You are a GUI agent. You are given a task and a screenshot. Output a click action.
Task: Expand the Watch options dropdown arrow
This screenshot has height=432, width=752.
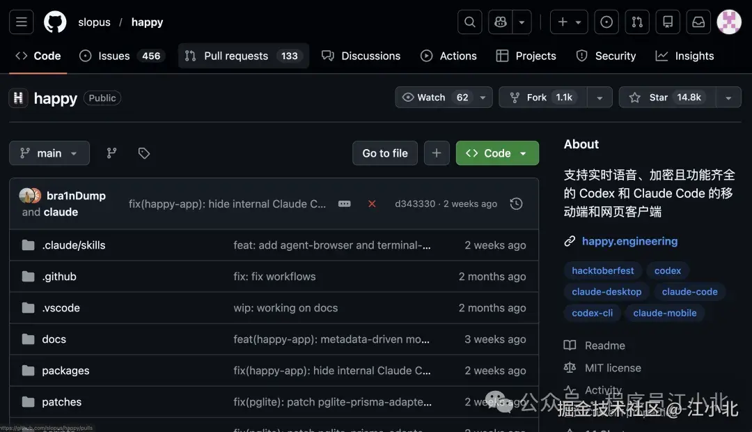click(x=483, y=98)
